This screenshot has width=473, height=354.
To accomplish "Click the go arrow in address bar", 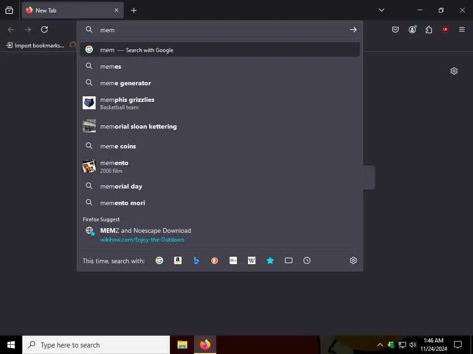I will [353, 29].
